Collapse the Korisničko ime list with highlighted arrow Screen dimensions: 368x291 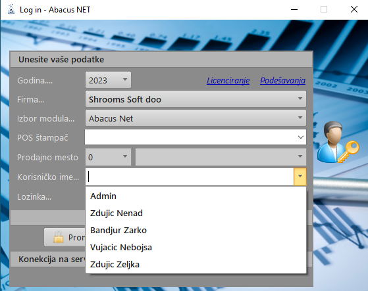300,176
